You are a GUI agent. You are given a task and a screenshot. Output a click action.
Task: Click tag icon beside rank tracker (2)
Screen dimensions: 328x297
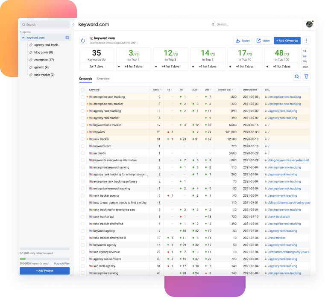pos(31,75)
